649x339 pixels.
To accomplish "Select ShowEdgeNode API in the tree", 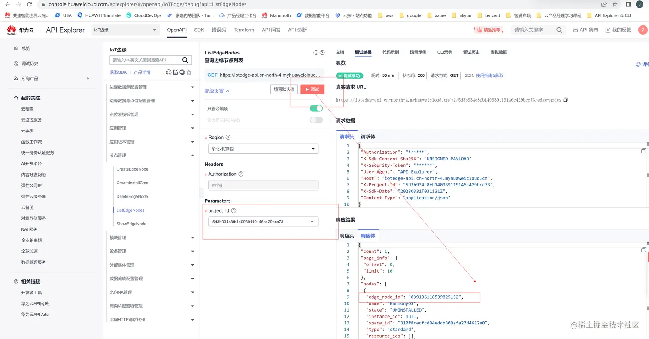I will (131, 224).
